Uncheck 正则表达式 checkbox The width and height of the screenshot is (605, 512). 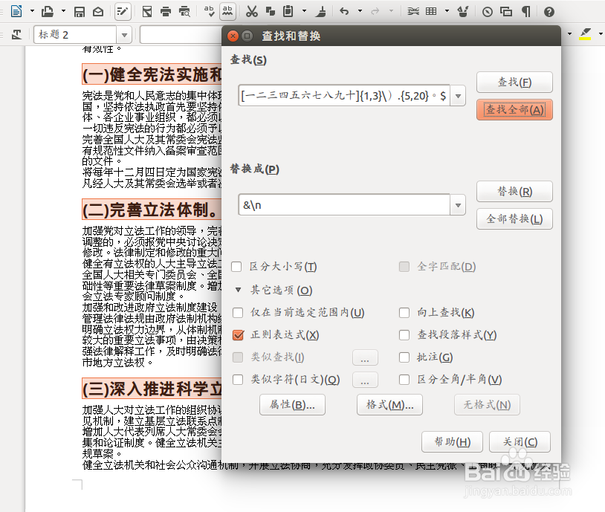(x=238, y=335)
